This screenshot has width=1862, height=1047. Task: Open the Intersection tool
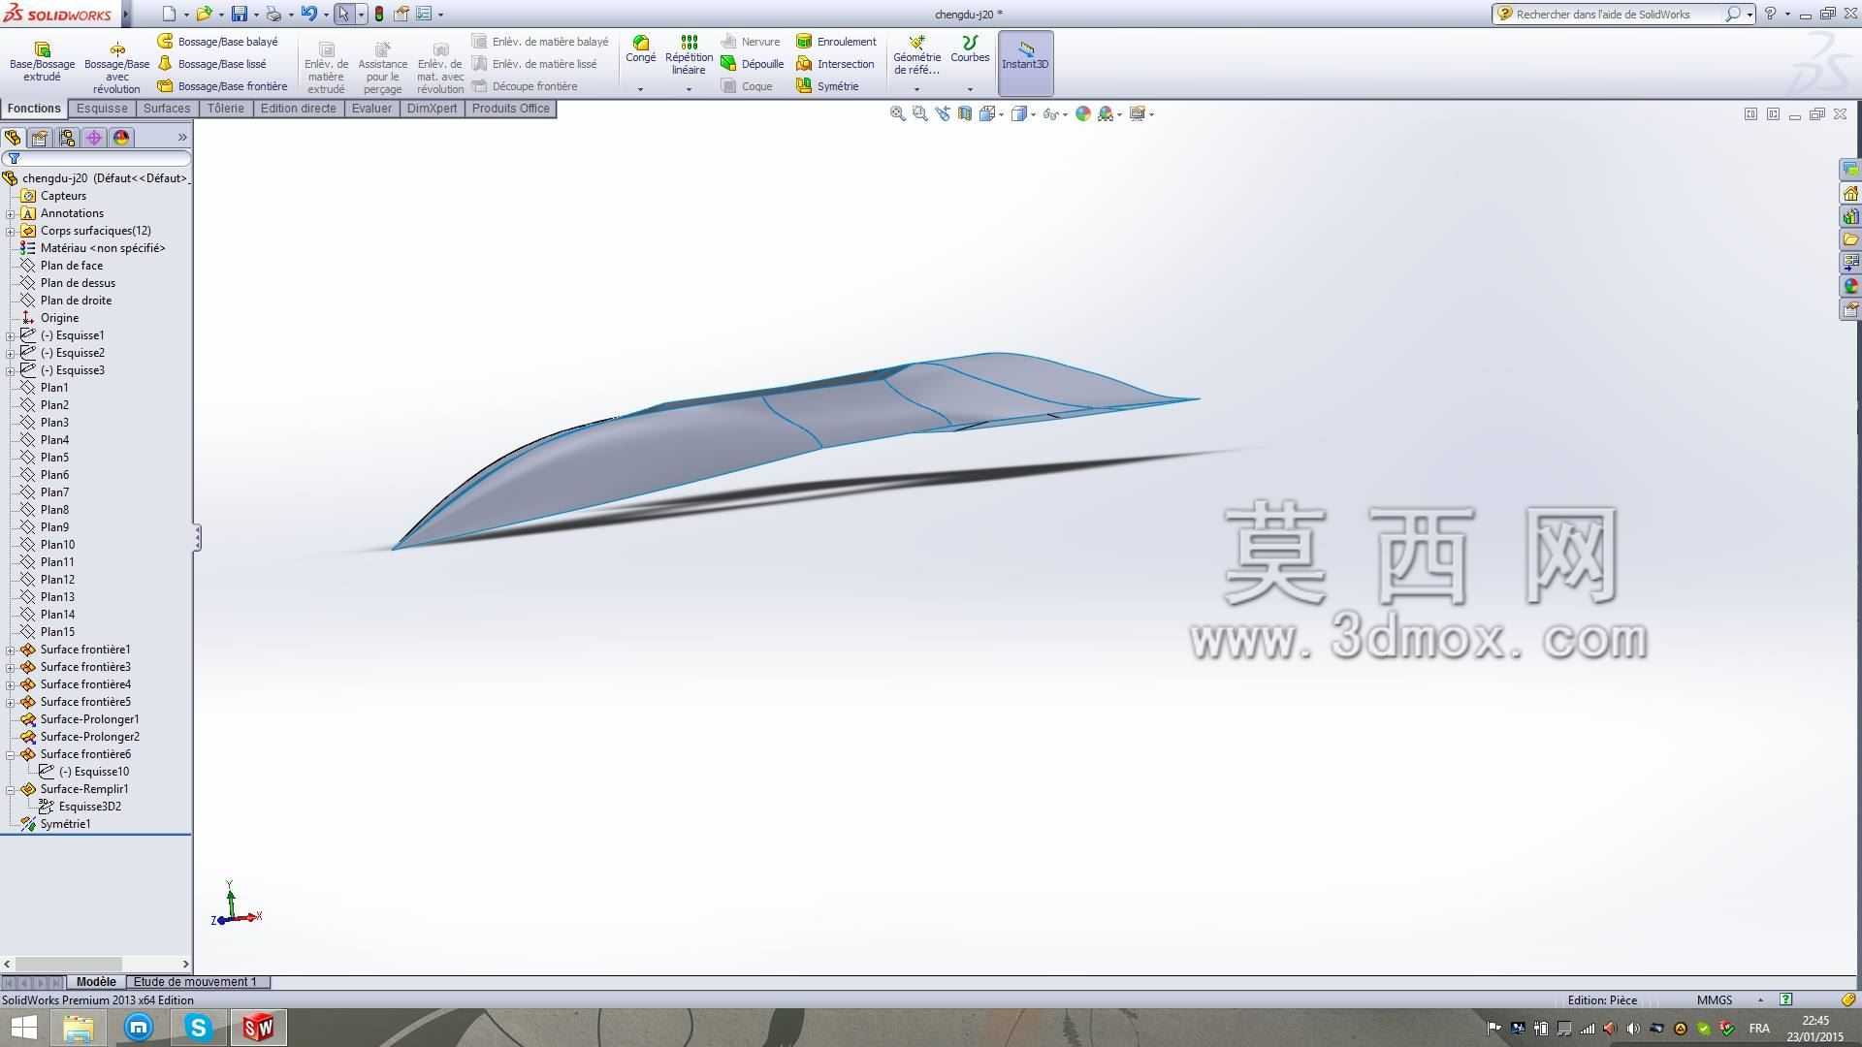(x=835, y=64)
